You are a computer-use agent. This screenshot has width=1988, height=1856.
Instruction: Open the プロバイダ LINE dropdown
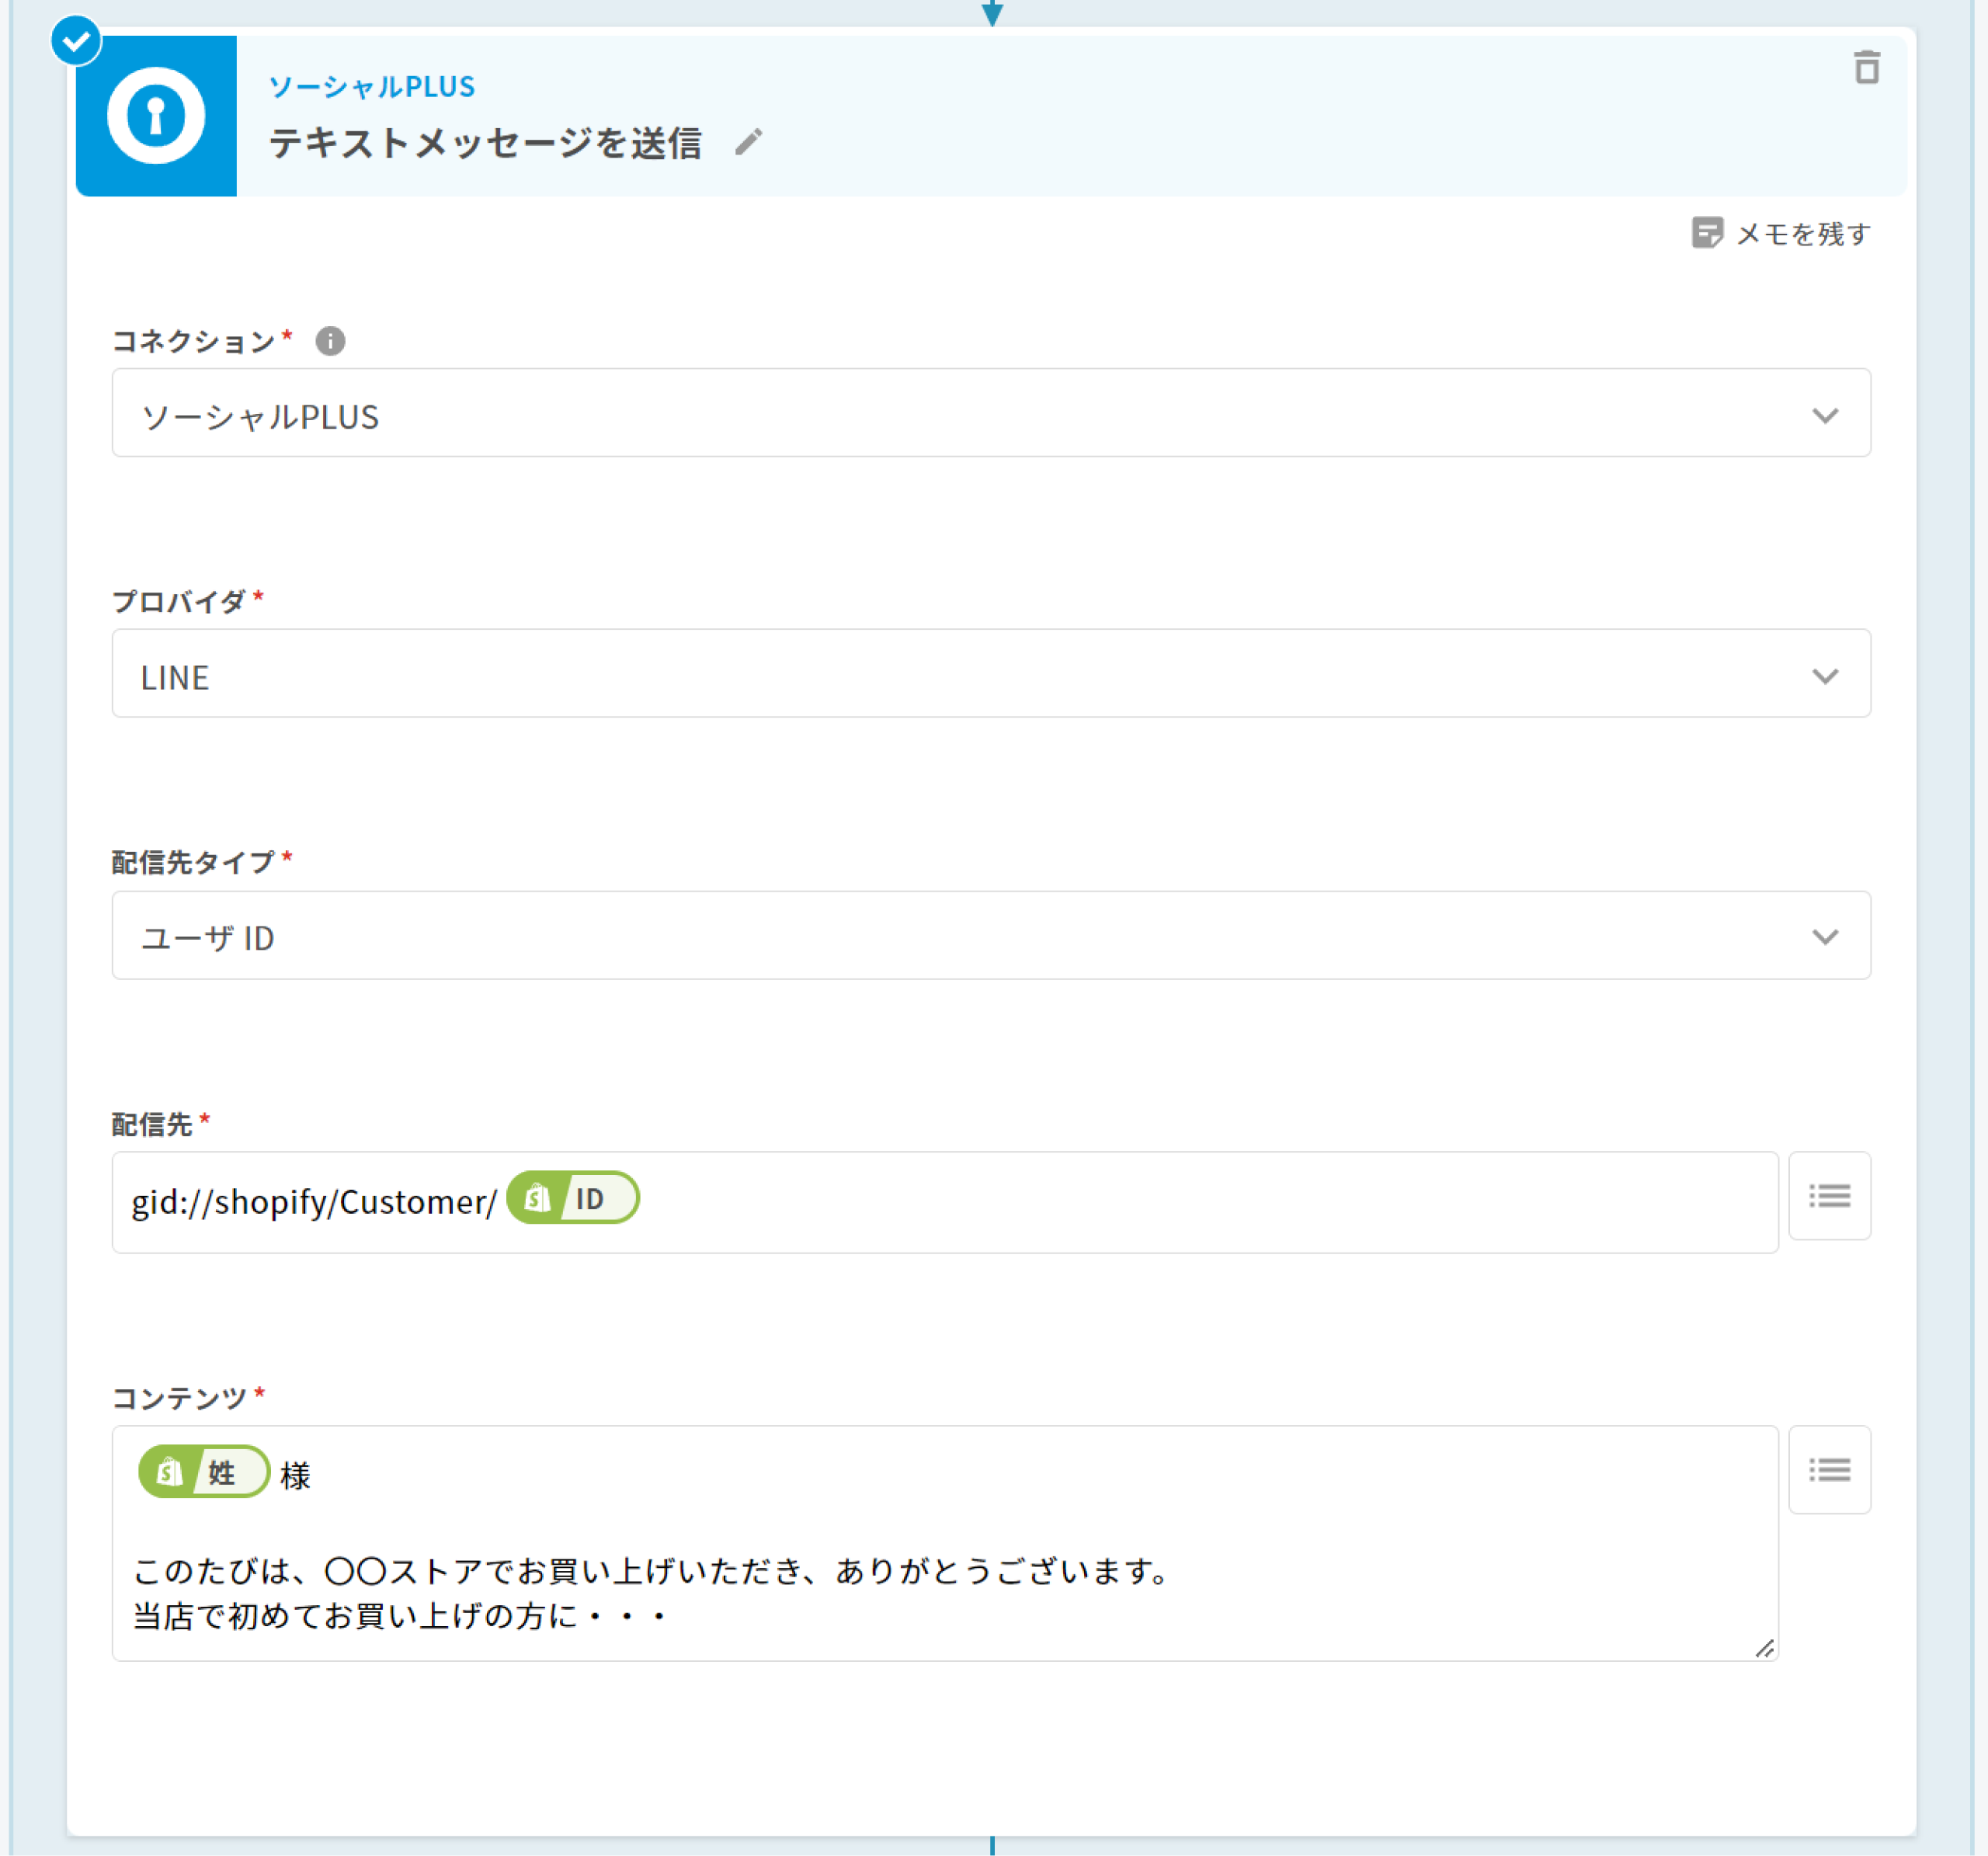tap(990, 674)
